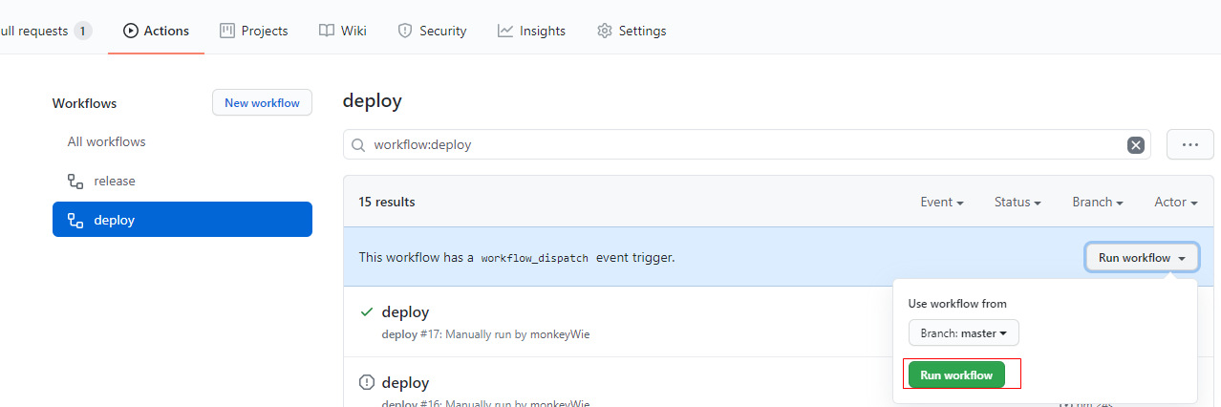The height and width of the screenshot is (407, 1221).
Task: Expand the Event filter dropdown
Action: (941, 203)
